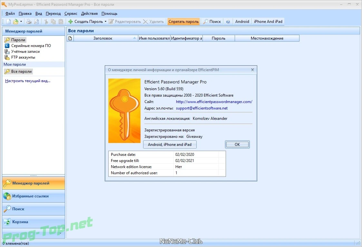Expand the Open file dropdown arrow
362x247 pixels.
(21, 22)
